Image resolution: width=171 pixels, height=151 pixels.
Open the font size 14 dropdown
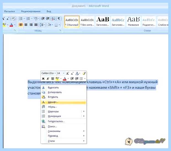(61, 73)
